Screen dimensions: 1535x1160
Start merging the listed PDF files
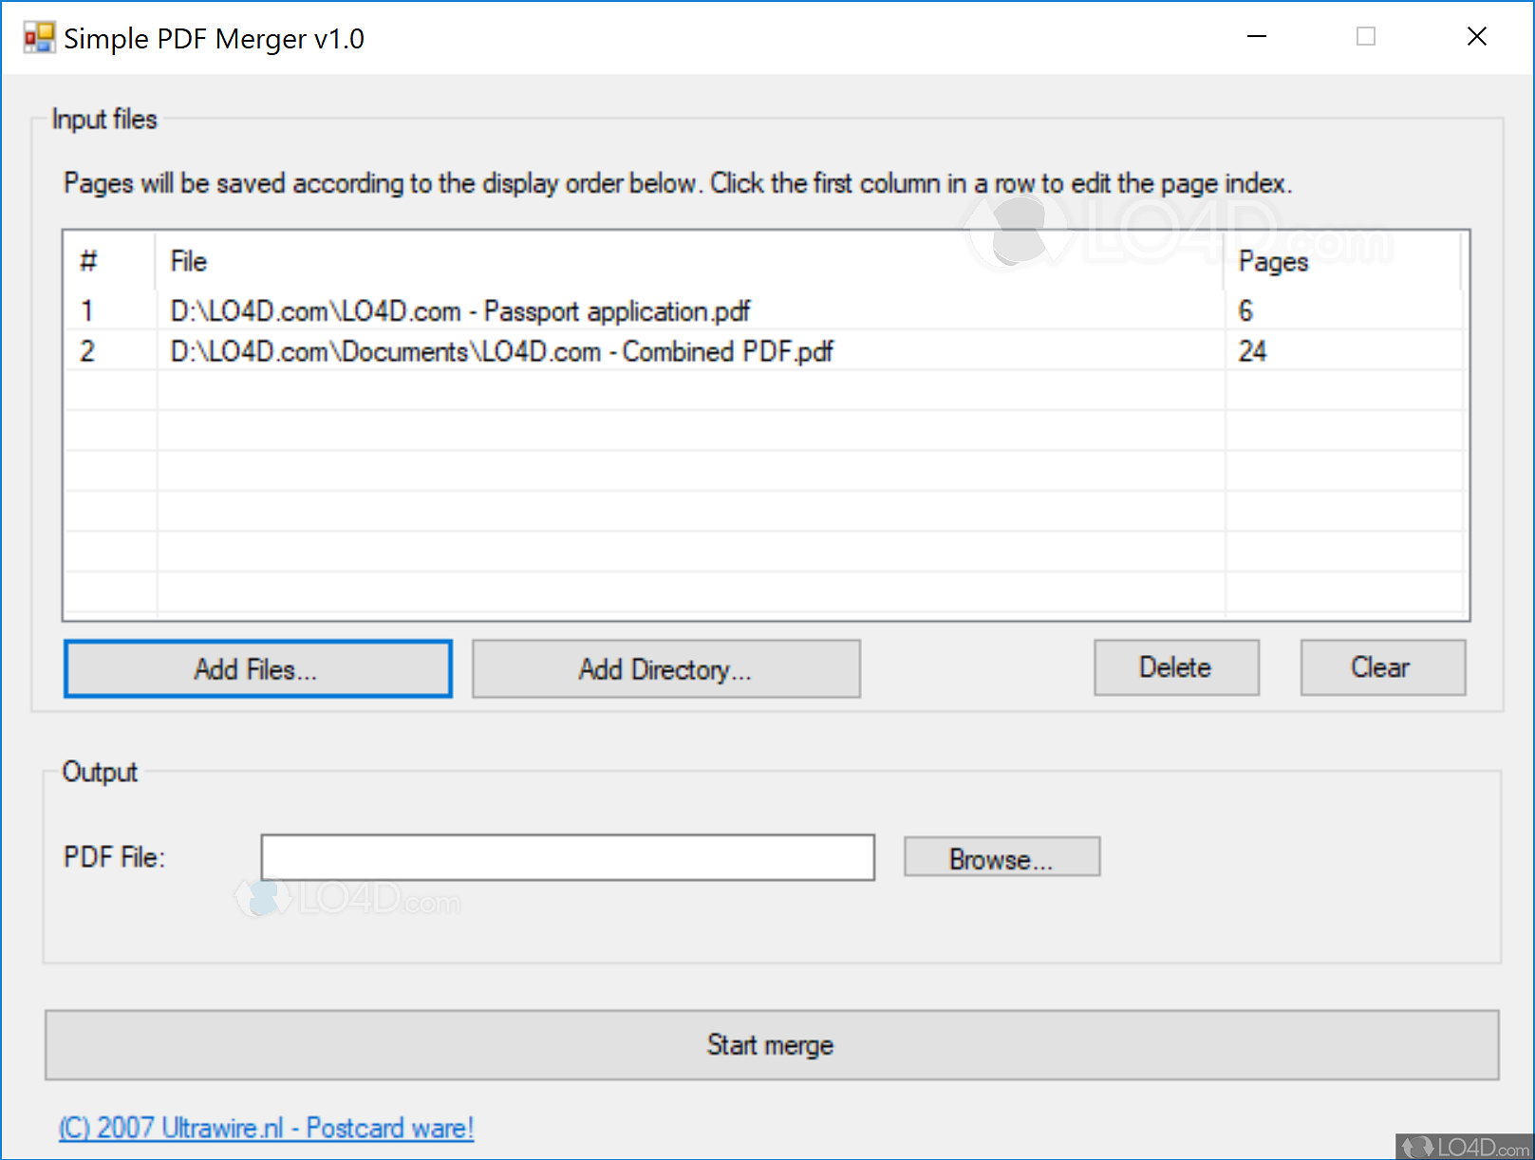[x=769, y=1044]
